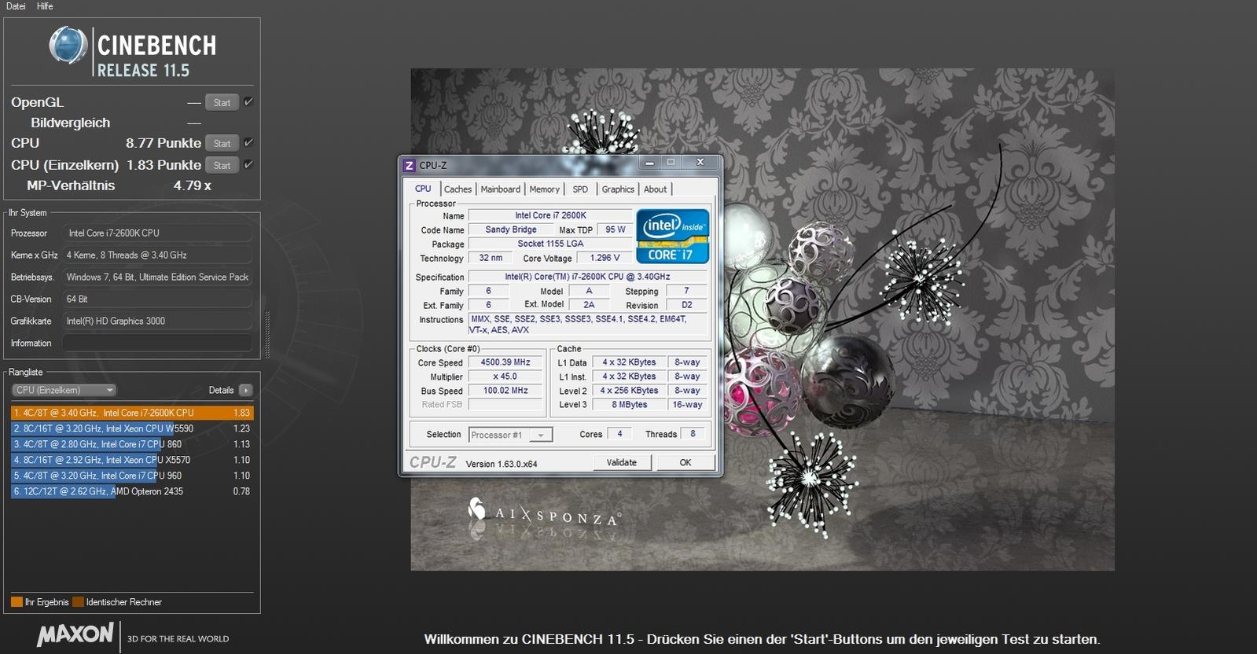Switch to the CPU tab in CPU-Z
Viewport: 1257px width, 654px height.
tap(423, 189)
